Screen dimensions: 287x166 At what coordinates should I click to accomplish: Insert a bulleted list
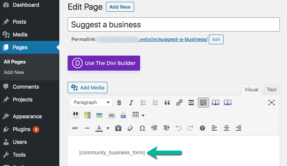coord(143,103)
